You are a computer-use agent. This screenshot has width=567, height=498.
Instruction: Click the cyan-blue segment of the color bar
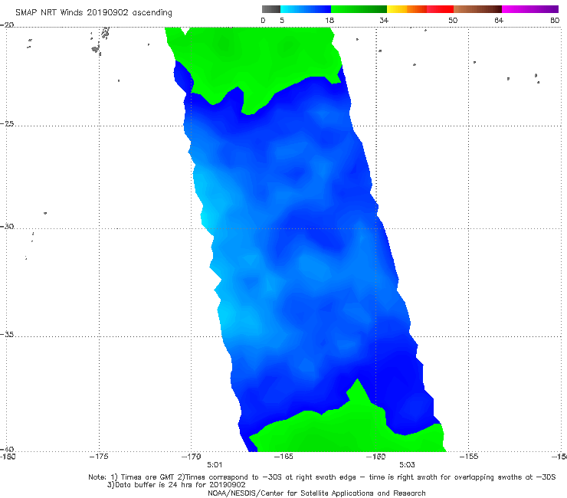coord(306,9)
